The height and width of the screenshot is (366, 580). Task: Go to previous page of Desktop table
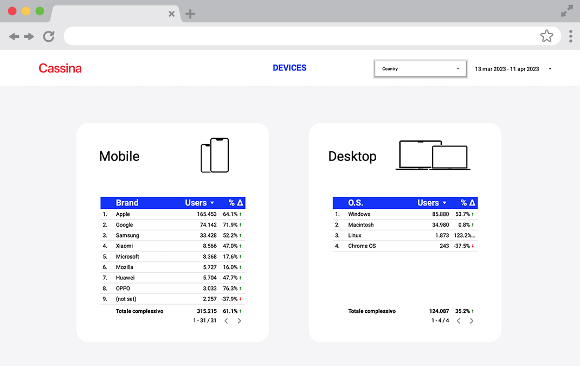pos(459,321)
